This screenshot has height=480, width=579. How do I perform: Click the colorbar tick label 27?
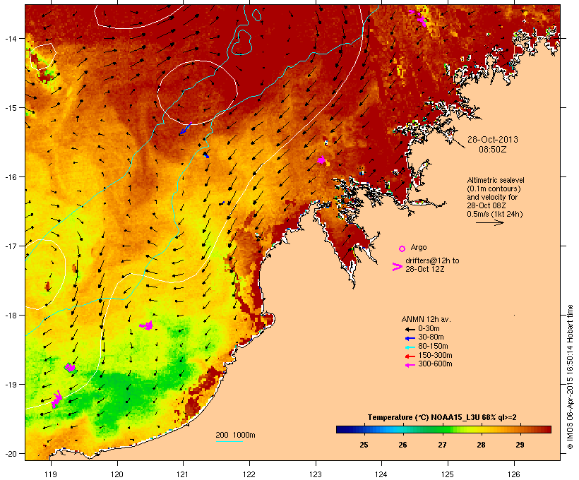442,445
